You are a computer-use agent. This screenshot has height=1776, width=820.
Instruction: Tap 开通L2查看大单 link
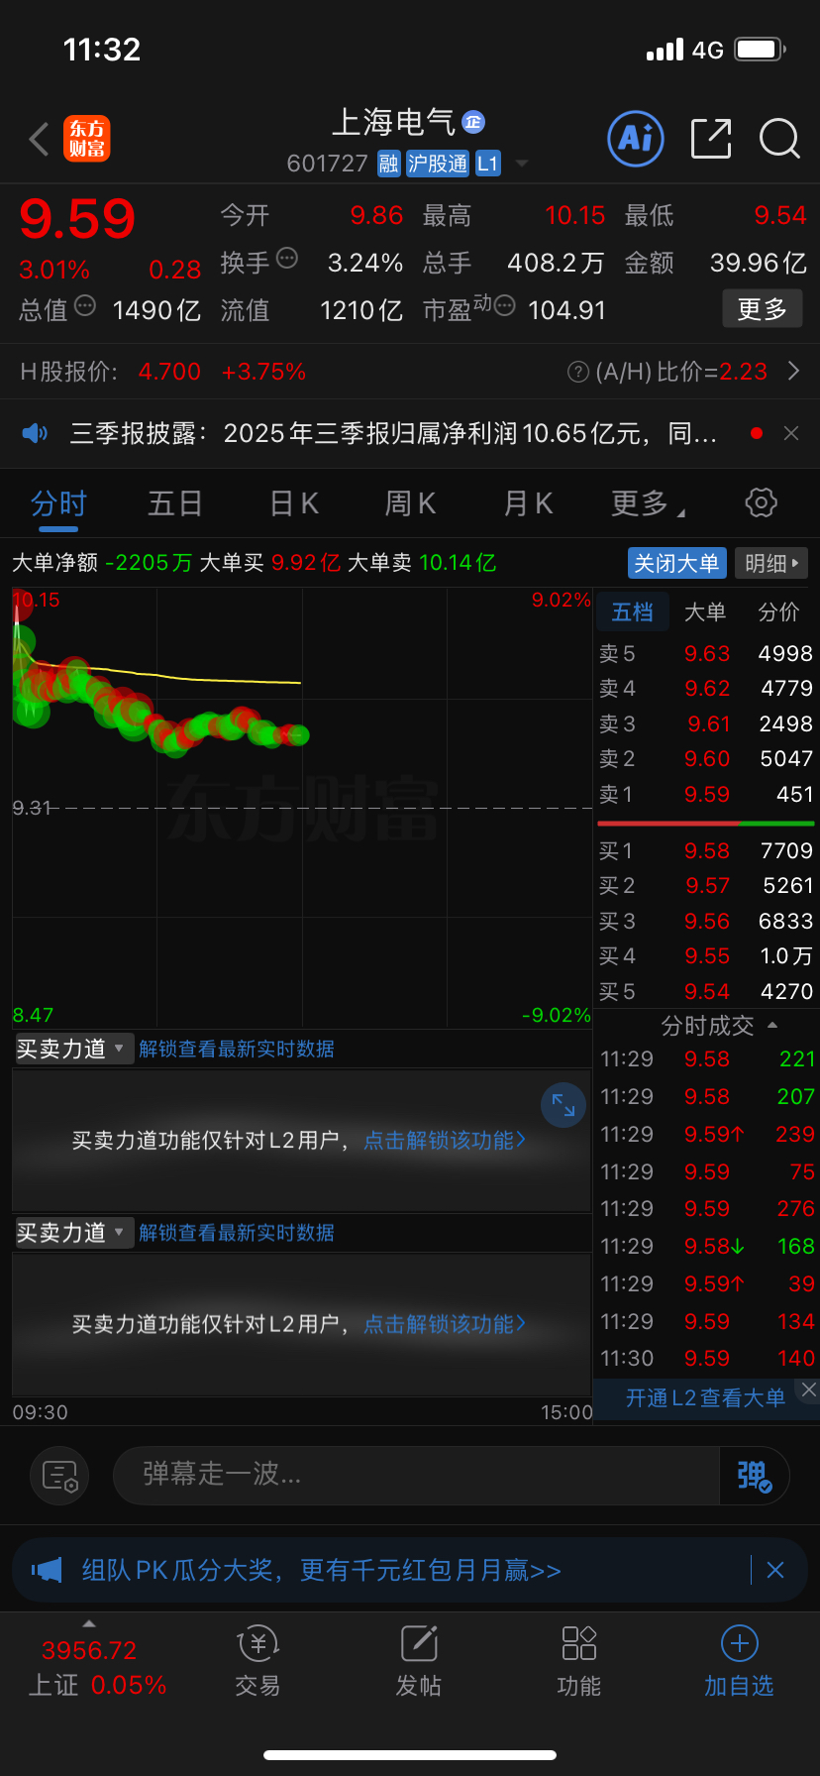(705, 1398)
